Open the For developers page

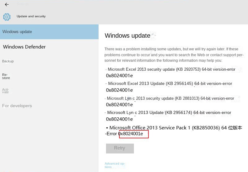coord(17,106)
